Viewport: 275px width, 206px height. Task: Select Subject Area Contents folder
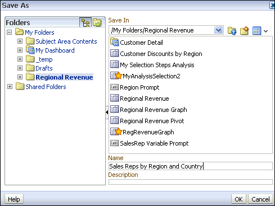(x=66, y=41)
